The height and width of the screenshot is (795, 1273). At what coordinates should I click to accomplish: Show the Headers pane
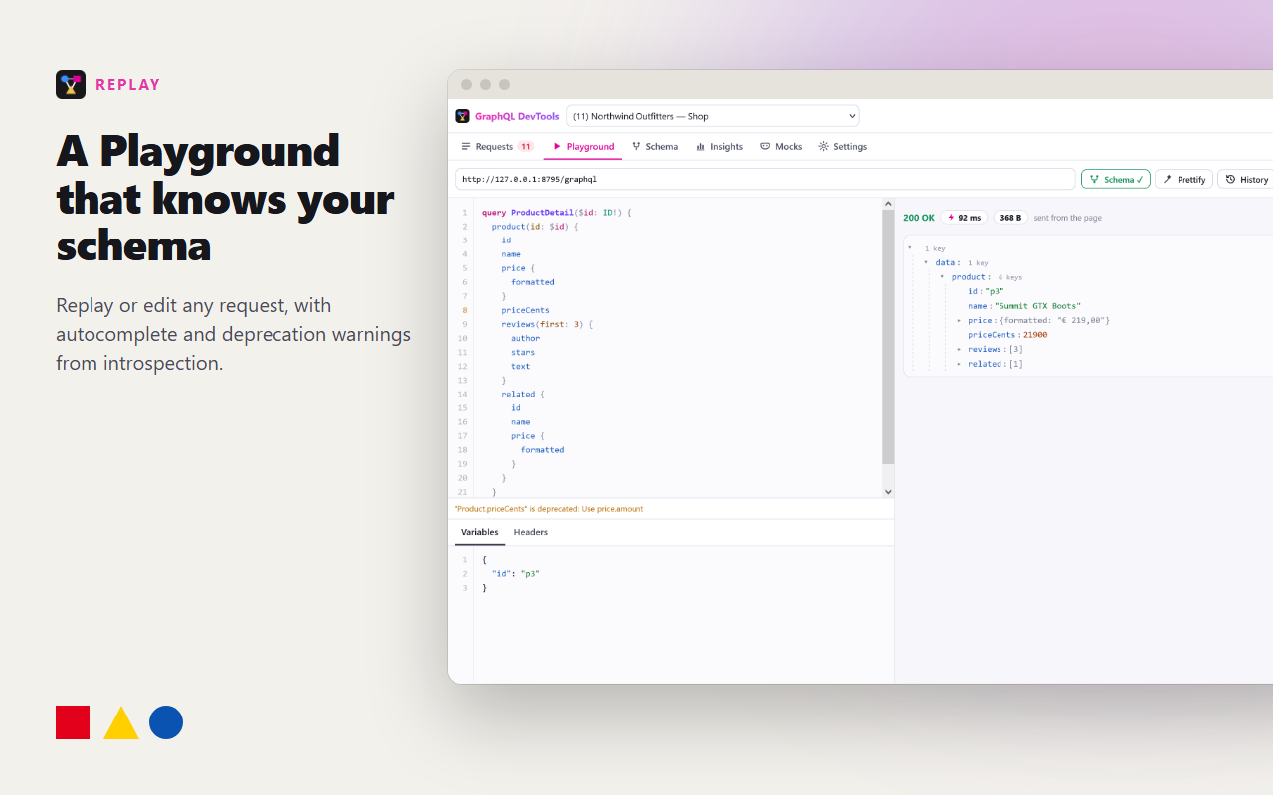[x=531, y=532]
